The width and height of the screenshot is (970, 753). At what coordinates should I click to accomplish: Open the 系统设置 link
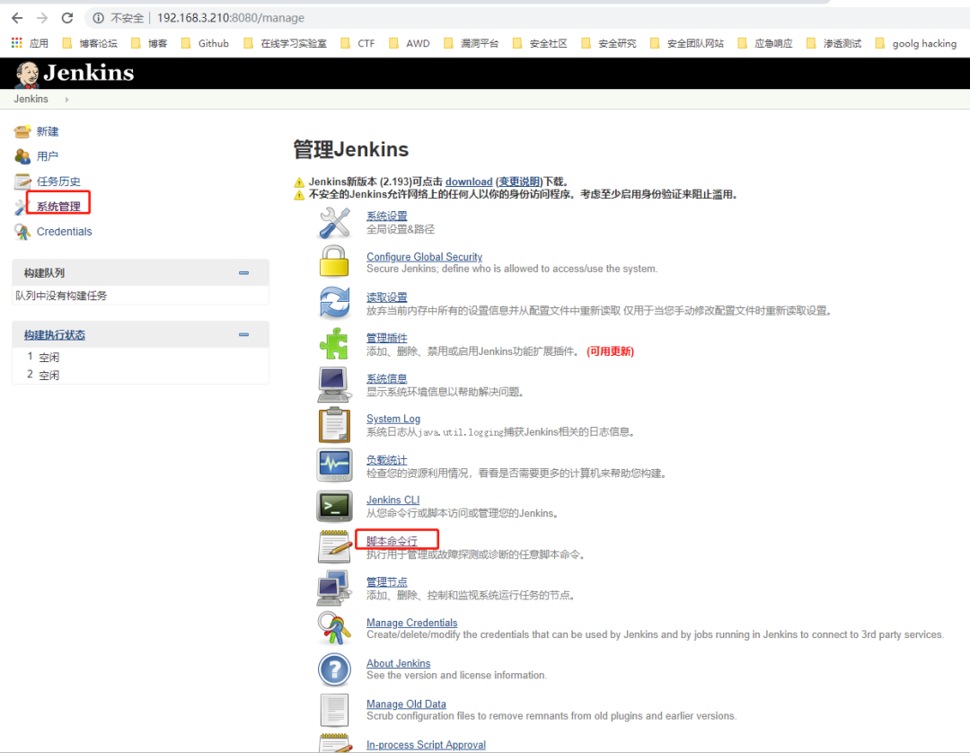click(386, 216)
